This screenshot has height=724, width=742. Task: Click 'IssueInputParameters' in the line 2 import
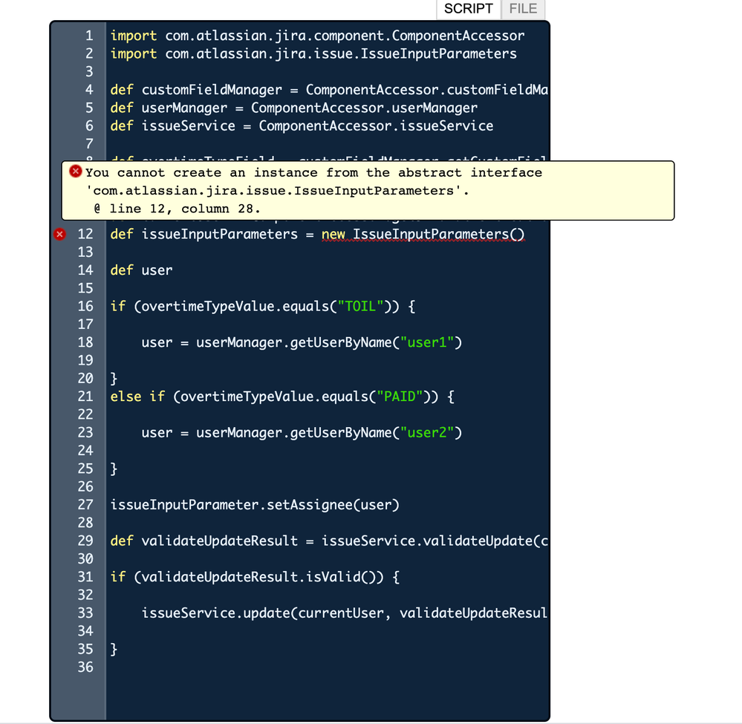[439, 54]
